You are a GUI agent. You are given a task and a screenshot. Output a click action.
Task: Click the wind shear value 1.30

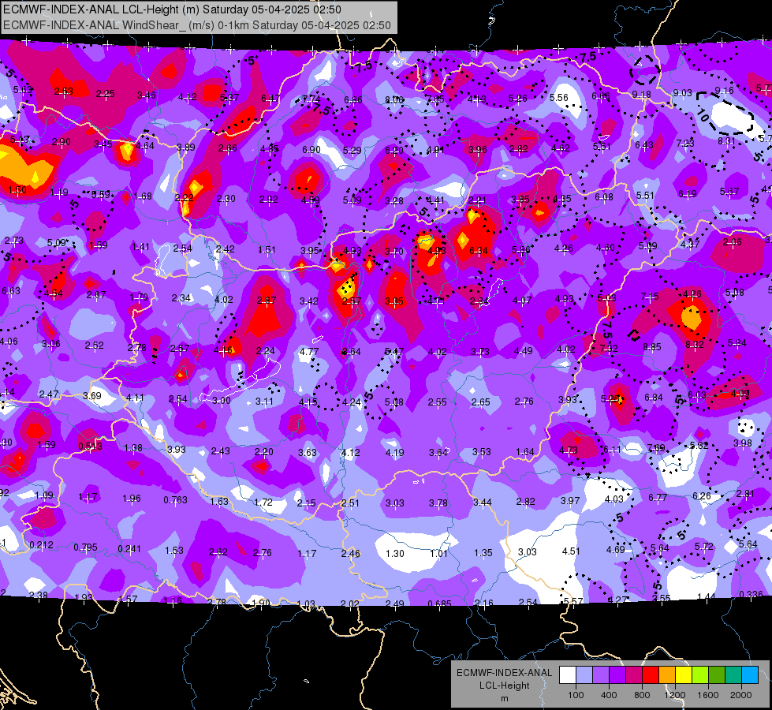click(x=395, y=553)
